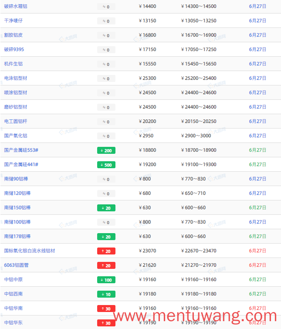Select the price range ¥20150~20250
Screen dimensions: 281x329
[199, 121]
